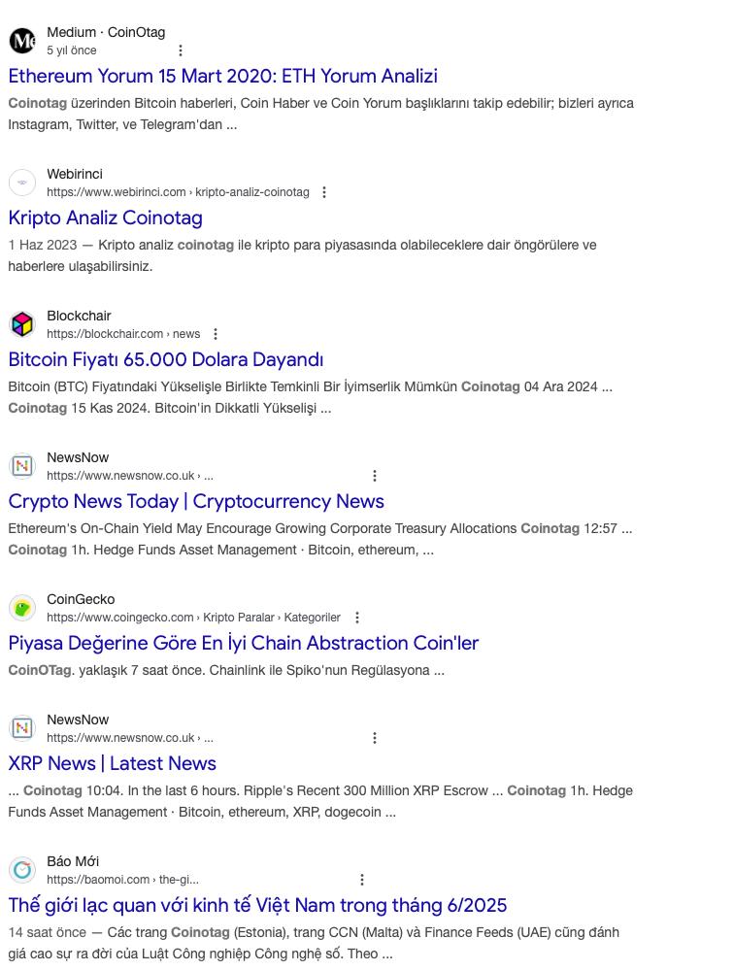Click the NewsNow favicon beside Crypto News Today
734x971 pixels.
[22, 466]
